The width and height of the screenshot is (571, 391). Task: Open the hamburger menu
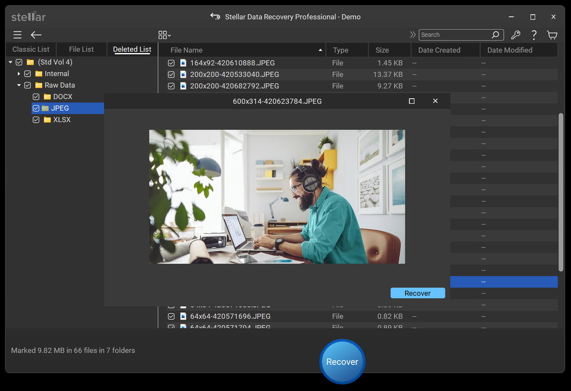pyautogui.click(x=17, y=35)
